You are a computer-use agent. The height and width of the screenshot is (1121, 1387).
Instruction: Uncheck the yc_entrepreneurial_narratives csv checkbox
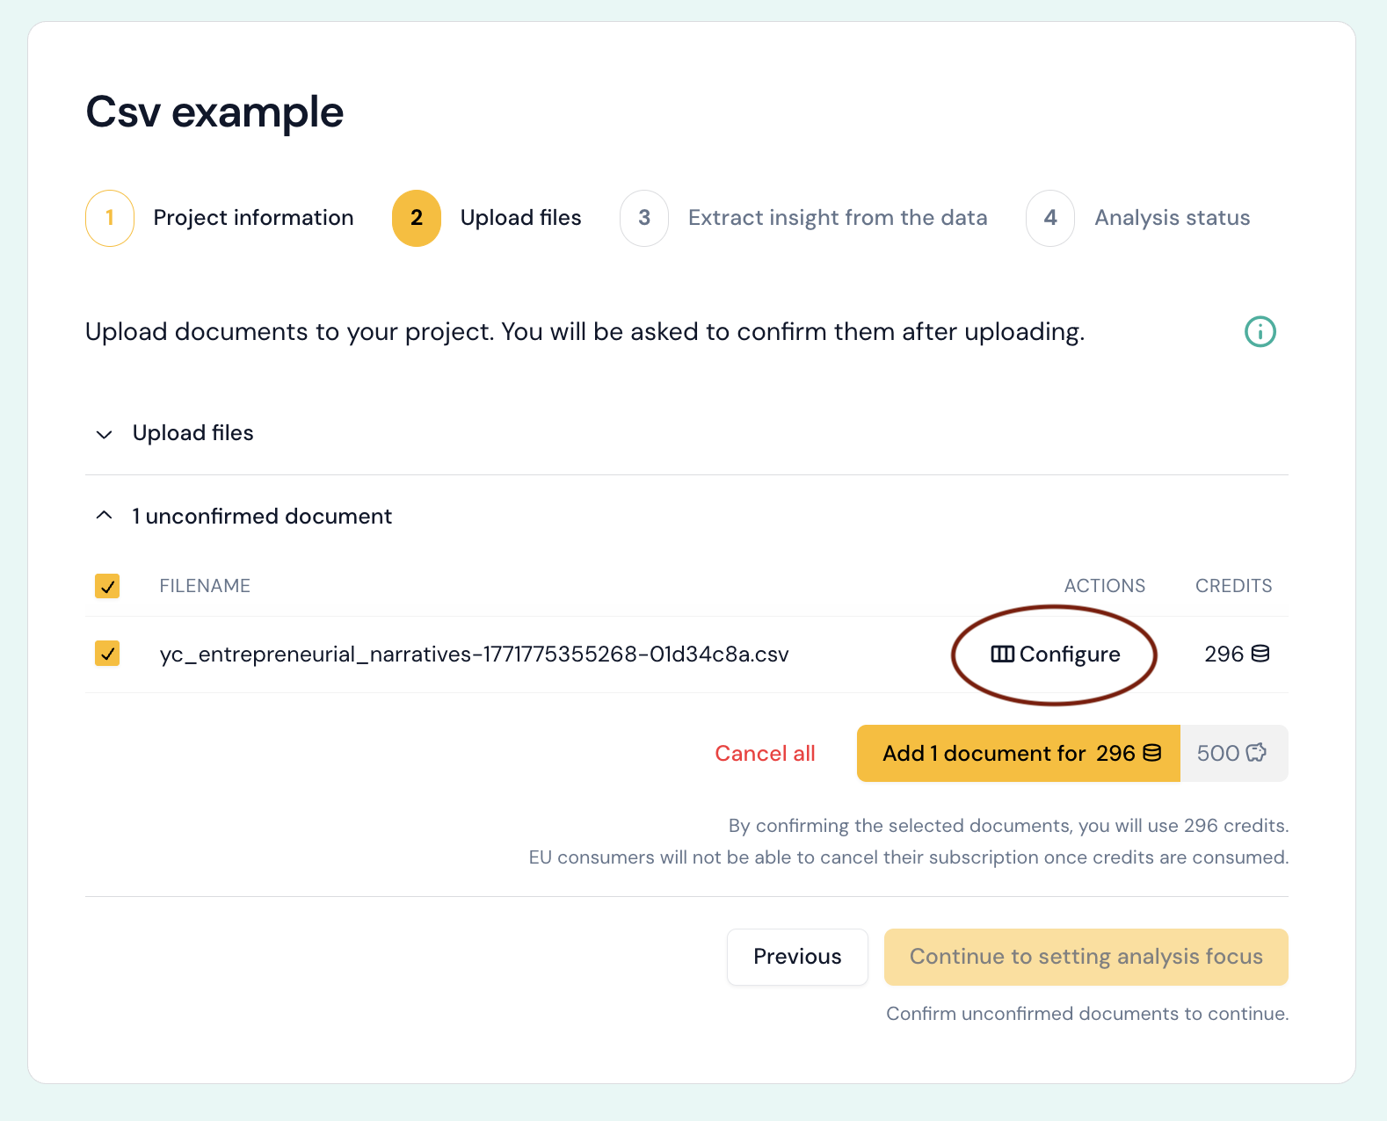tap(107, 654)
